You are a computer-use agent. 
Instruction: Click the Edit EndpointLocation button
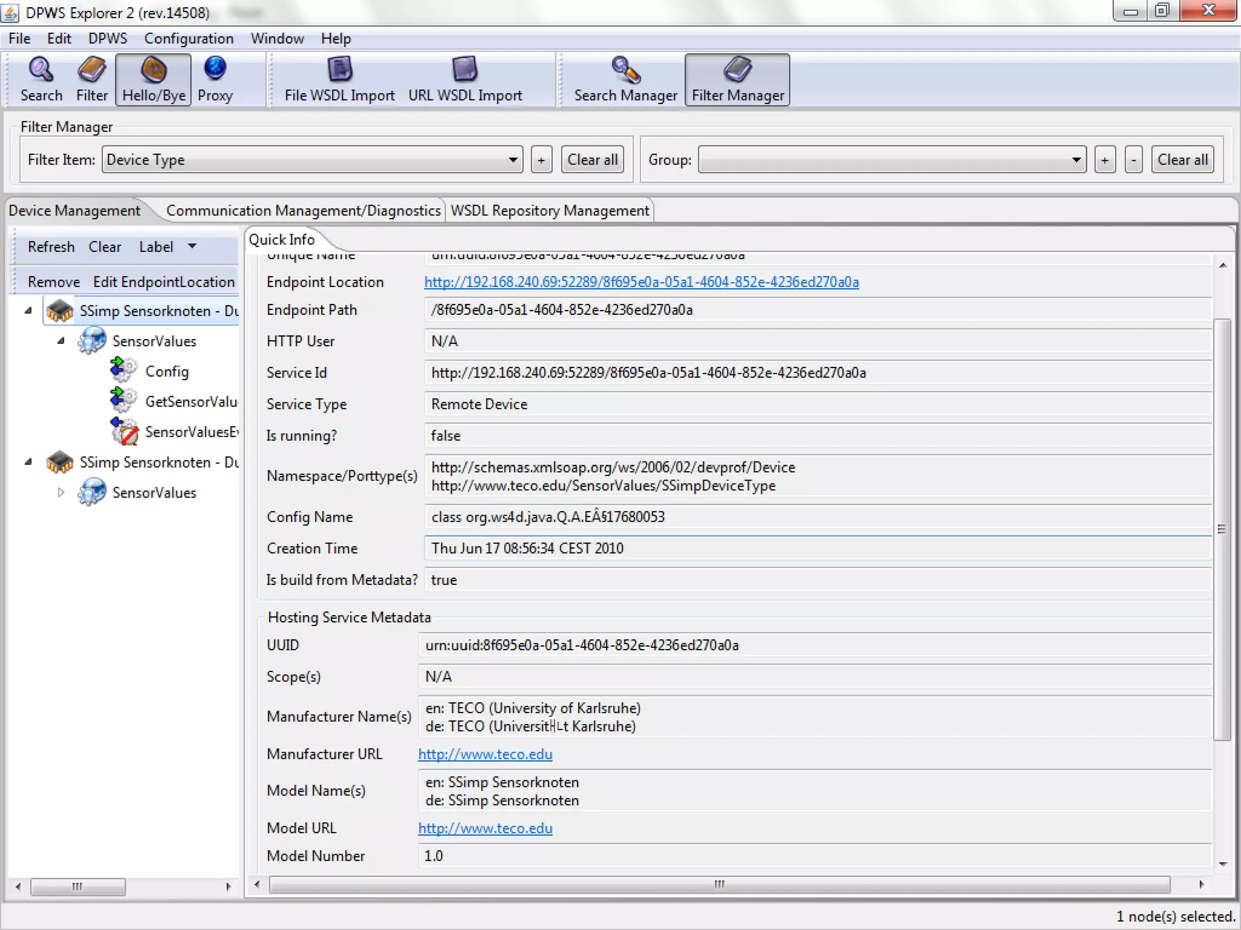coord(164,282)
